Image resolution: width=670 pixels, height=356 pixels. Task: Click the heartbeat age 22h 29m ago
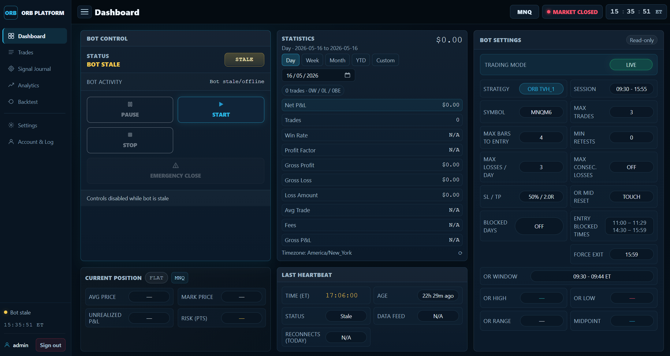(438, 296)
